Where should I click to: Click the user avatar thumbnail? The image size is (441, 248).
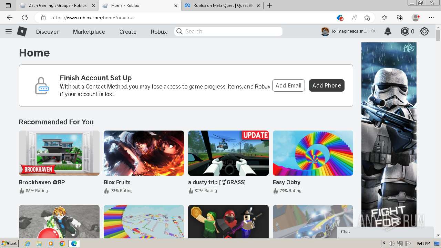tap(325, 31)
